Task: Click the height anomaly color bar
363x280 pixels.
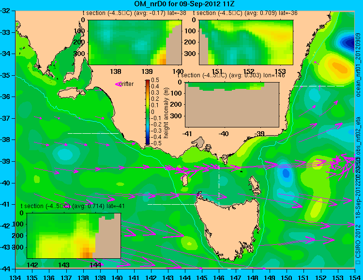Action: [148, 112]
